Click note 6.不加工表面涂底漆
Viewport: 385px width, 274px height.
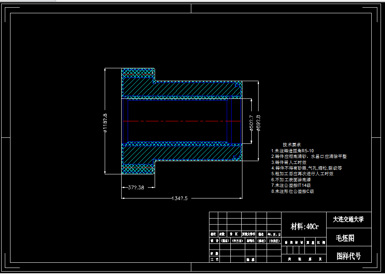coord(291,180)
